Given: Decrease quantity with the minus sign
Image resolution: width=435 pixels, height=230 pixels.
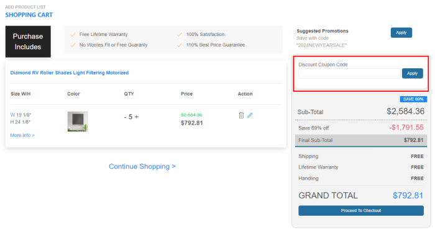Looking at the screenshot, I should pos(126,117).
